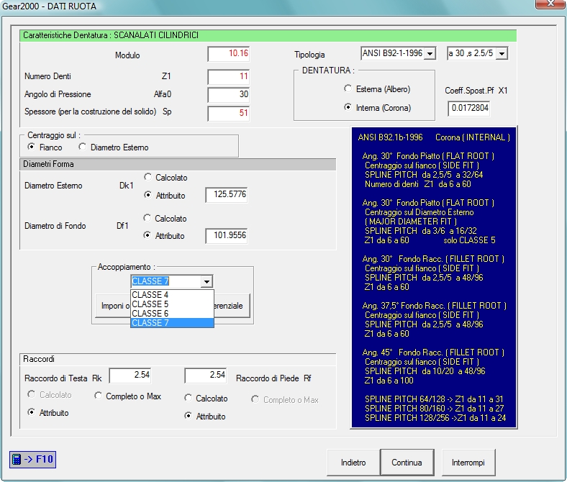
Task: Click 'SPLINE PITCH 64/128' info line
Action: 434,399
